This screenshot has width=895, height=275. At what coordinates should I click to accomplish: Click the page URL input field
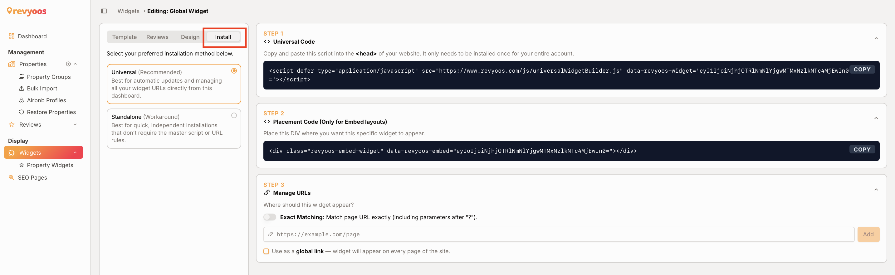(x=559, y=234)
